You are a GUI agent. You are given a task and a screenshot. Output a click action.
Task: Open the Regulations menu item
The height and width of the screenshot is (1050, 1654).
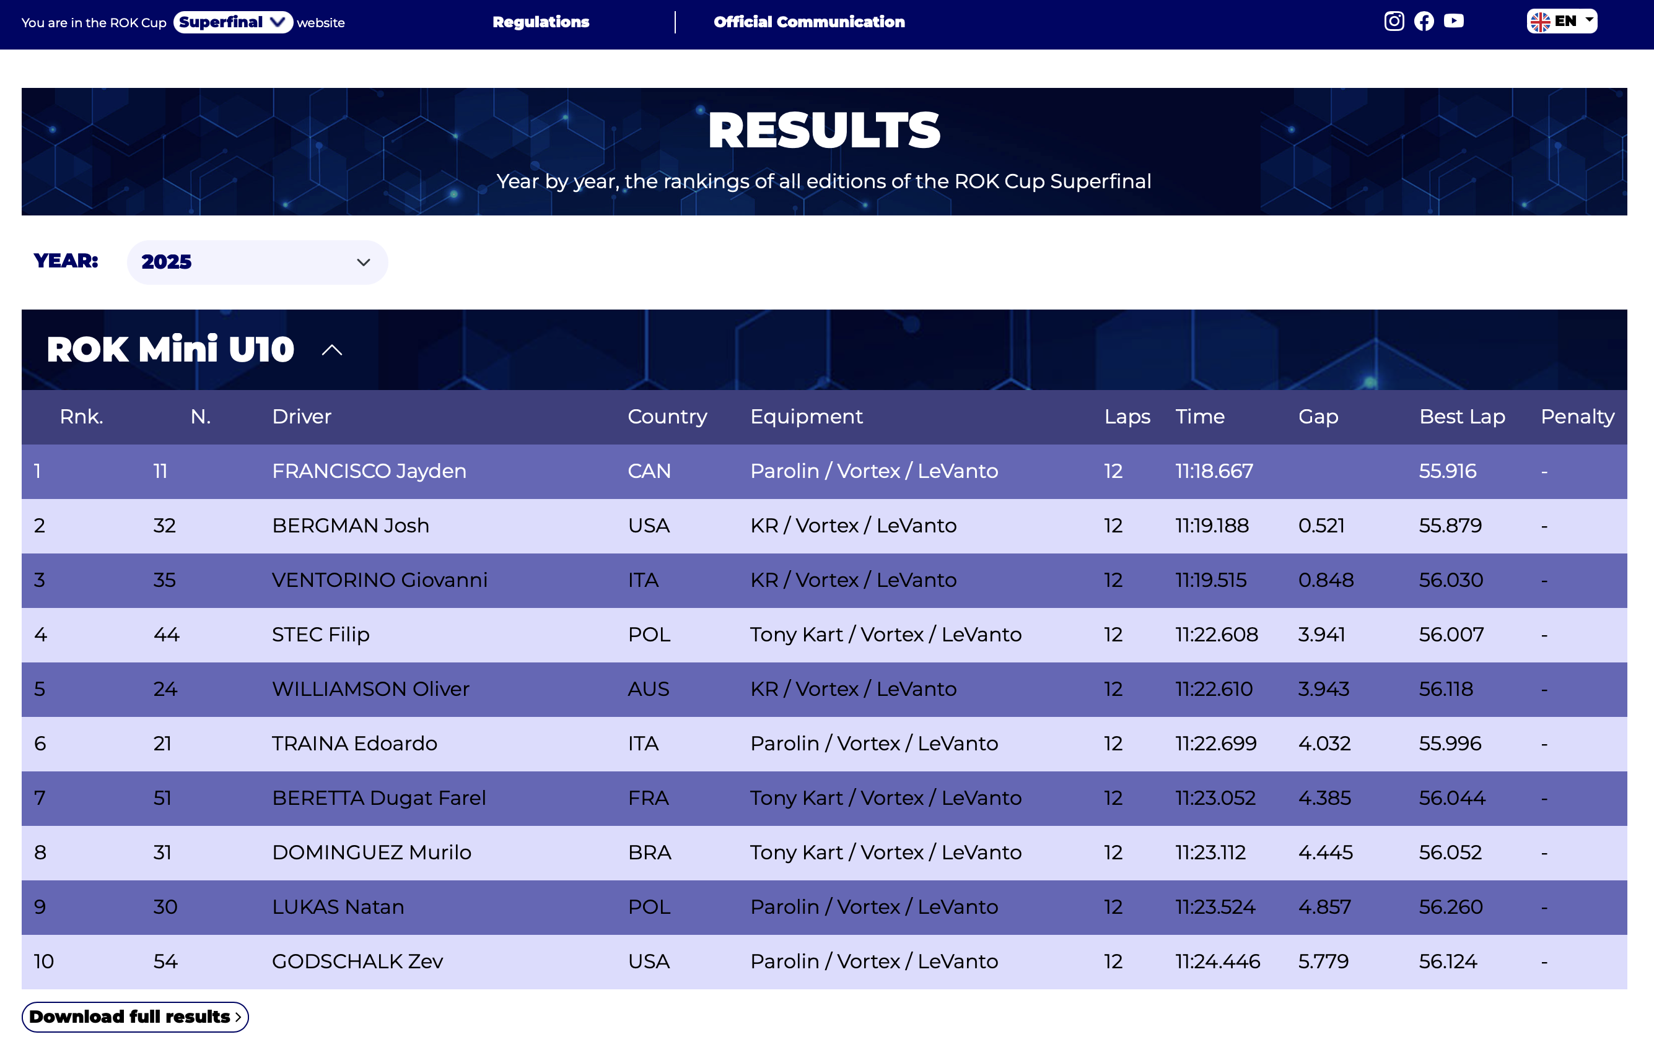[541, 22]
